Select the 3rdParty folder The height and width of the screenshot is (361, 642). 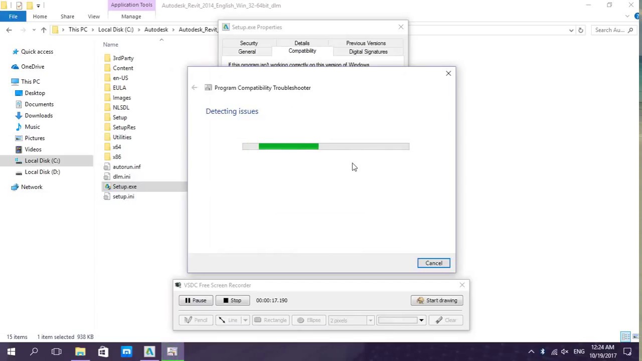coord(123,58)
